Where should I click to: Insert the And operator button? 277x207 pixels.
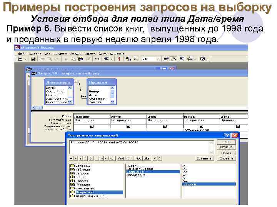(x=121, y=158)
